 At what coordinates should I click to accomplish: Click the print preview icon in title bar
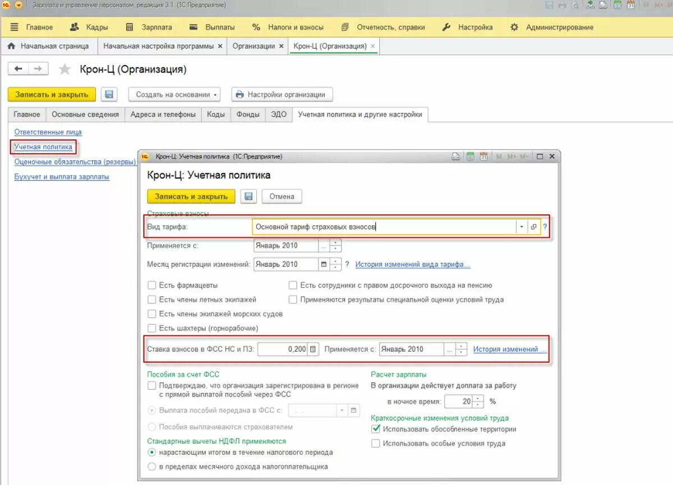(576, 5)
